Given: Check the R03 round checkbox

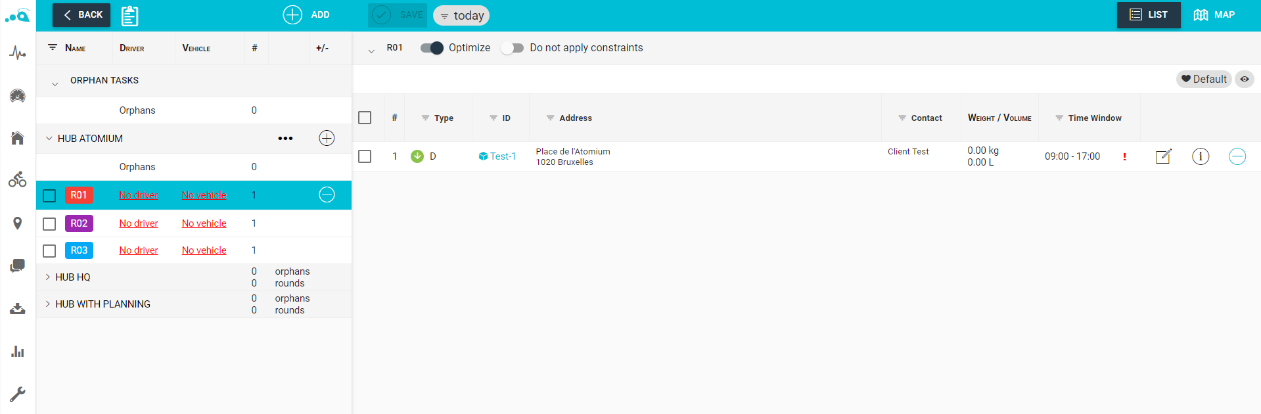Looking at the screenshot, I should click(x=49, y=251).
